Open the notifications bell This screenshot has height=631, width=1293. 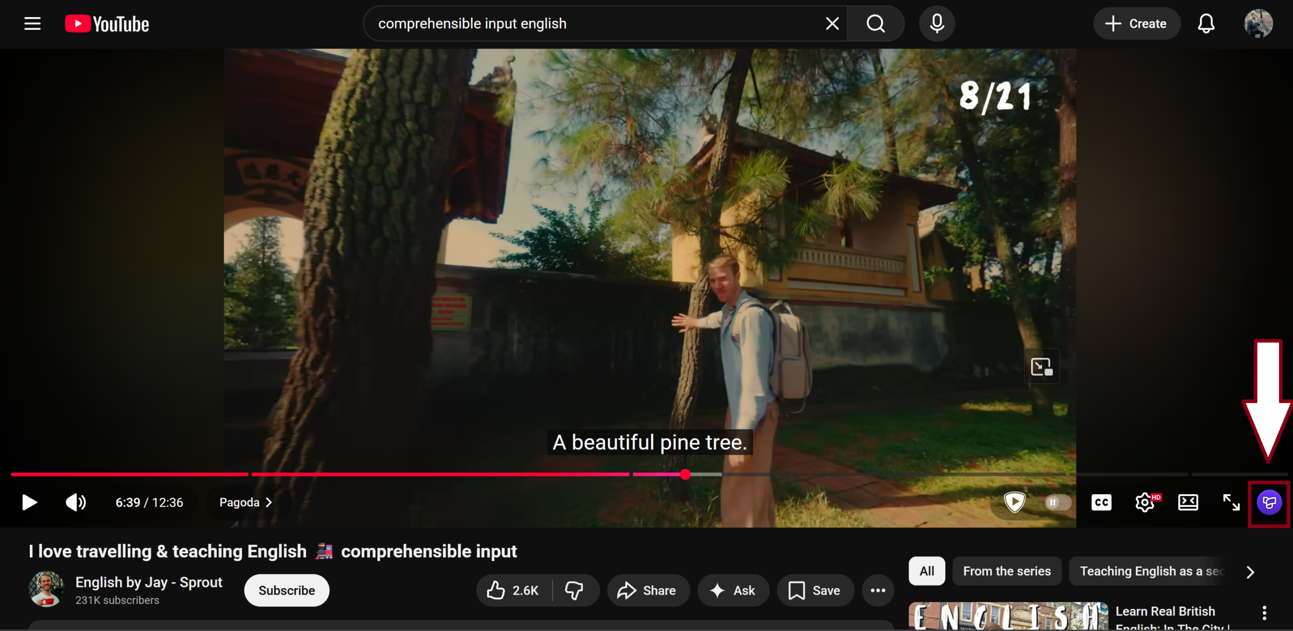[x=1206, y=24]
